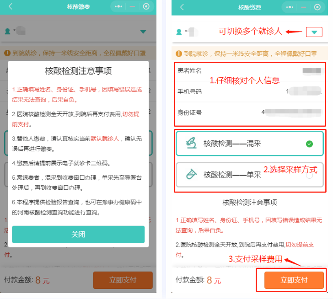The height and width of the screenshot is (299, 333).
Task: Click right screen notice 2 about 全天开放
Action: tap(245, 250)
